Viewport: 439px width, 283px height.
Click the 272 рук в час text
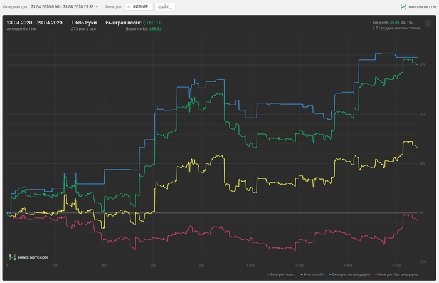(83, 29)
